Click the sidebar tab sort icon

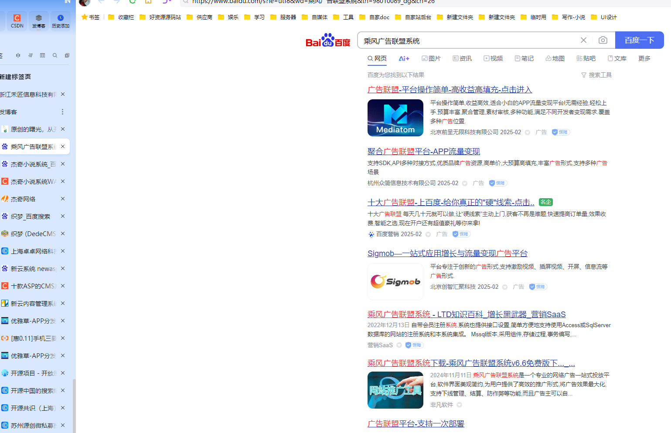click(31, 55)
